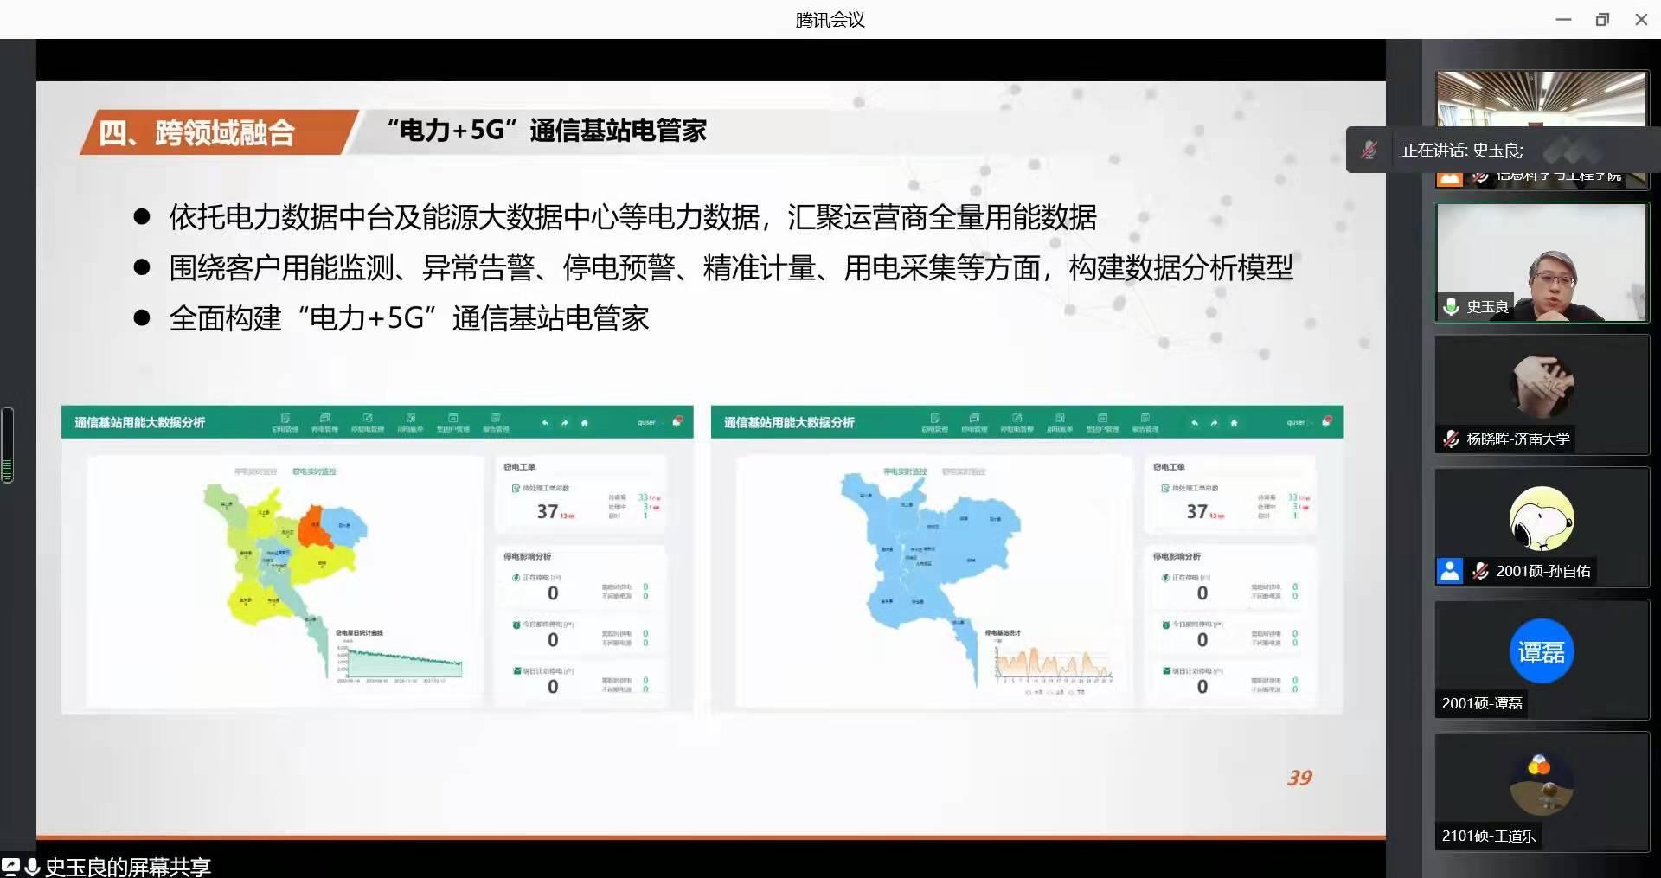1661x878 pixels.
Task: Click the muted microphone icon in speaking banner
Action: 1369,150
